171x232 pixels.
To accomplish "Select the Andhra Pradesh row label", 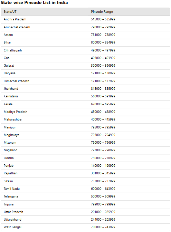I will pos(15,19).
